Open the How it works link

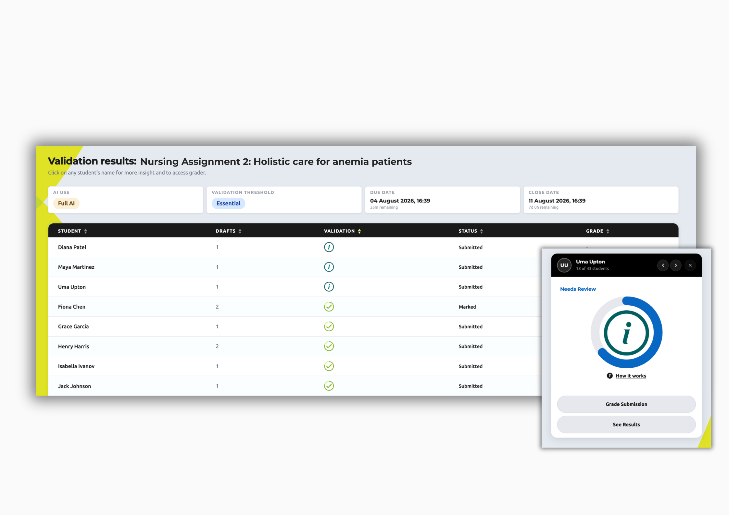coord(631,375)
